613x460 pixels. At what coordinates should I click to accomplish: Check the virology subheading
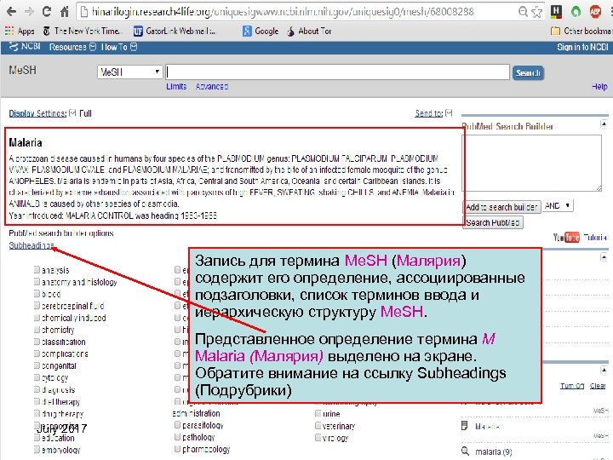[x=318, y=437]
